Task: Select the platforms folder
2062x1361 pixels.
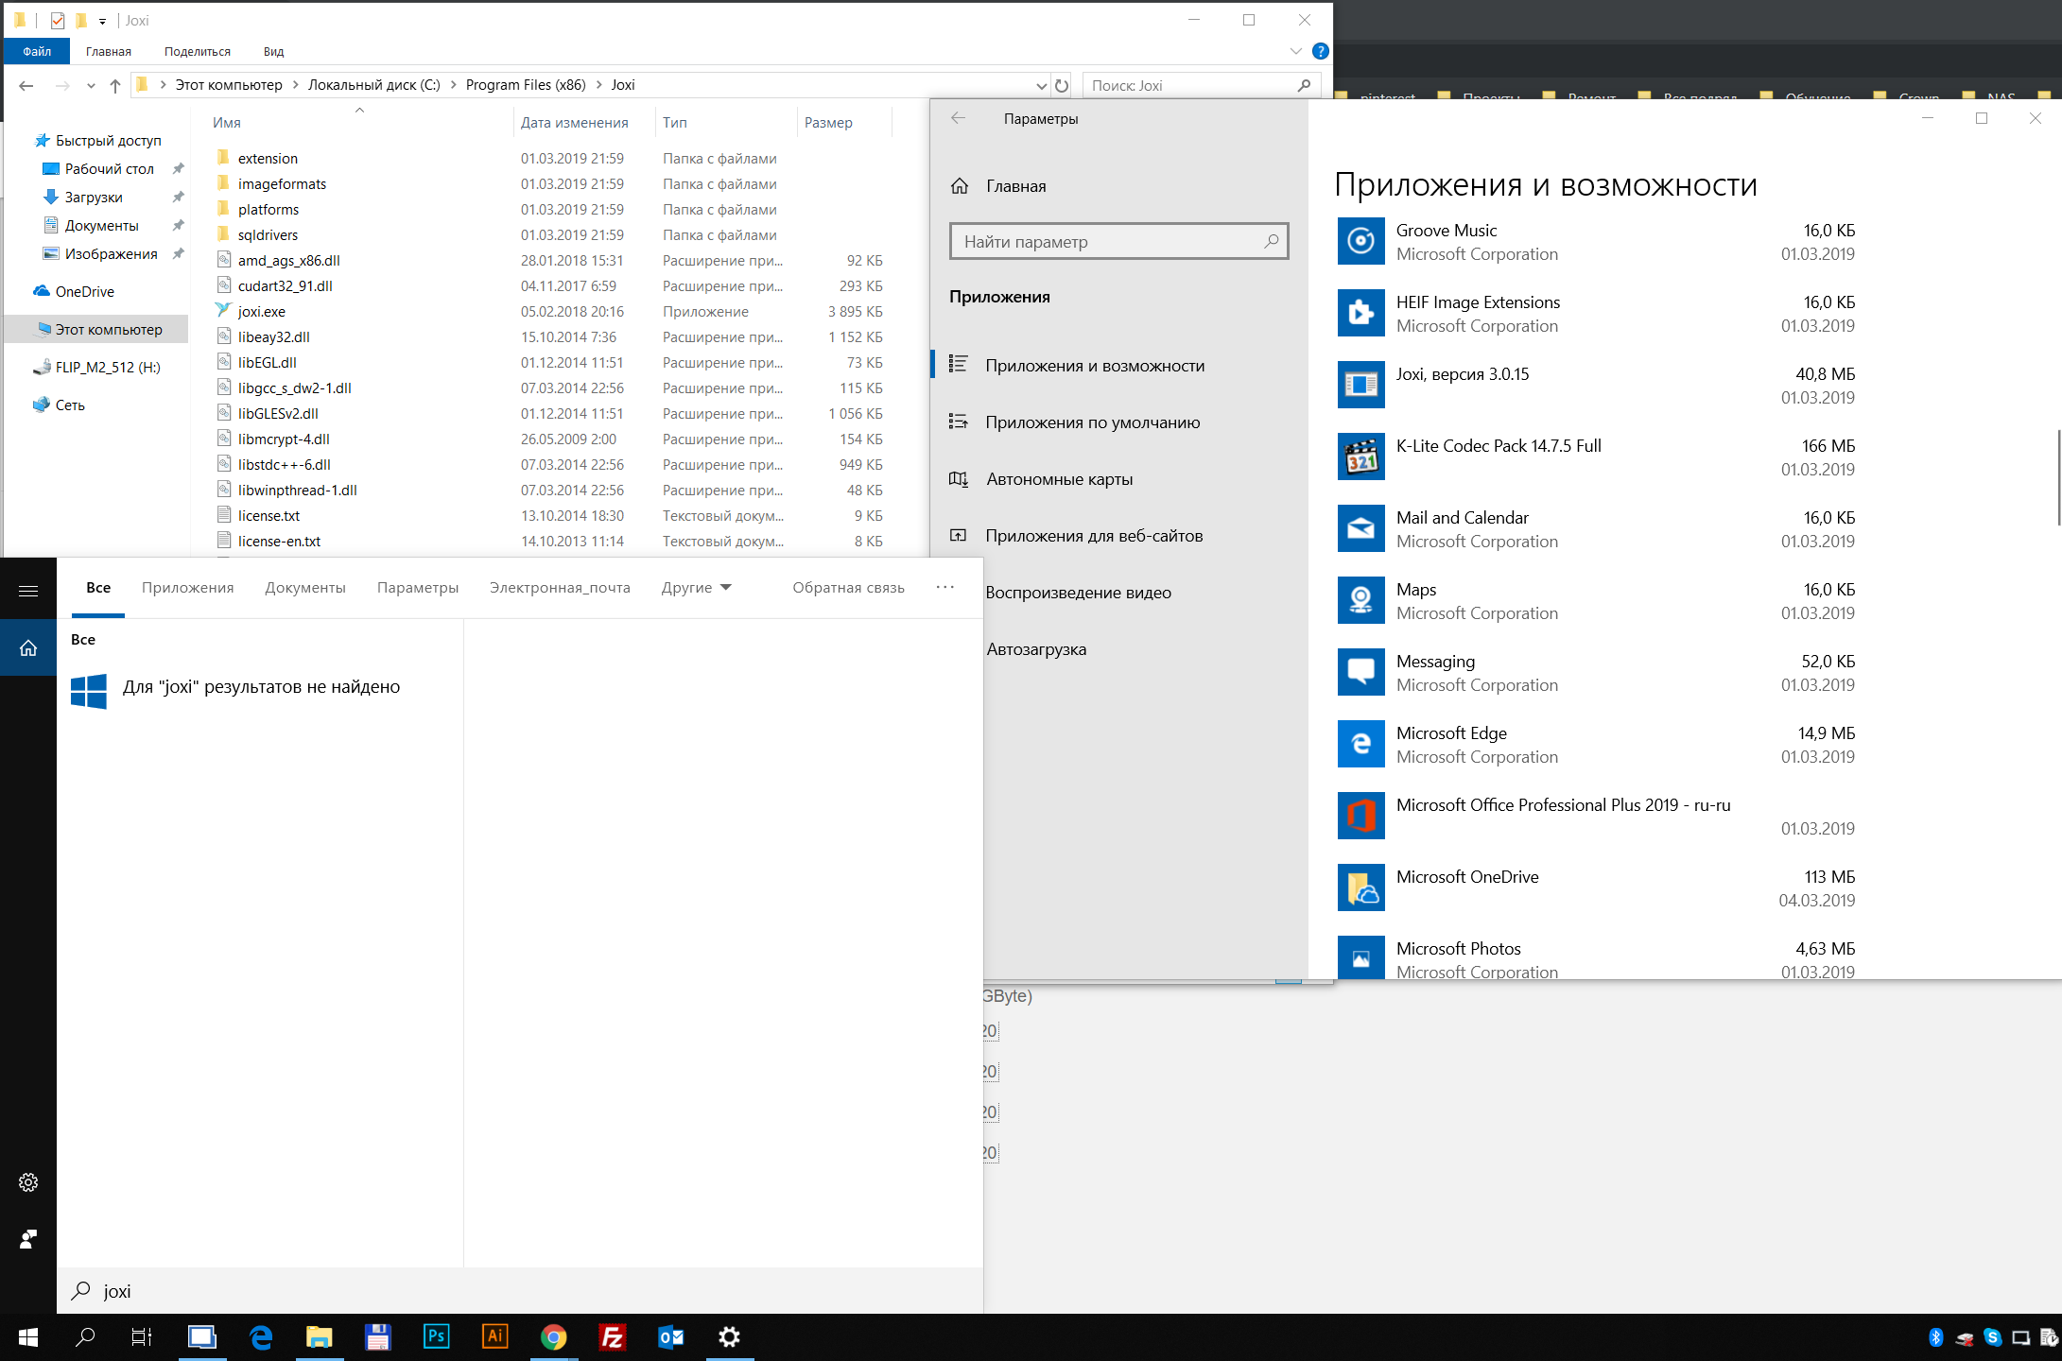Action: (269, 209)
